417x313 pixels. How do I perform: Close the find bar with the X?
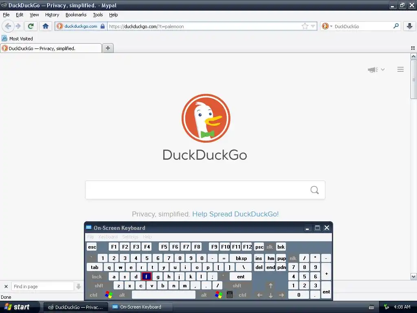click(x=6, y=287)
